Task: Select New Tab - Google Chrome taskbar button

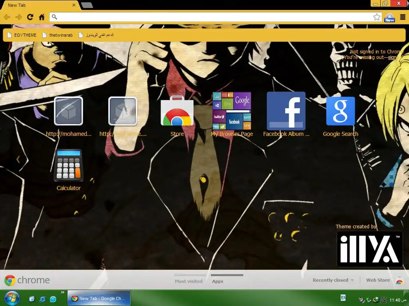Action: (x=99, y=298)
